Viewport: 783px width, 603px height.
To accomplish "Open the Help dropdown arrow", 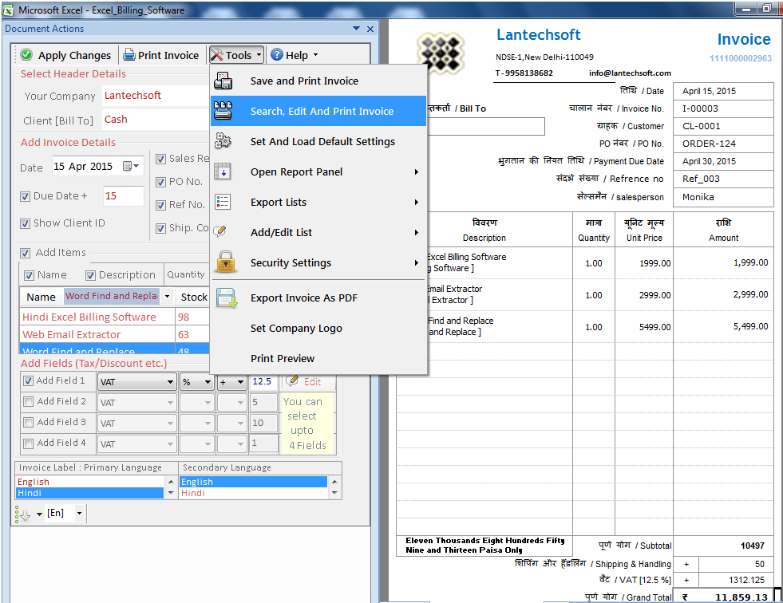I will pos(315,55).
